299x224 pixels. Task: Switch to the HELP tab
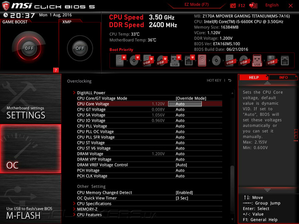click(254, 78)
